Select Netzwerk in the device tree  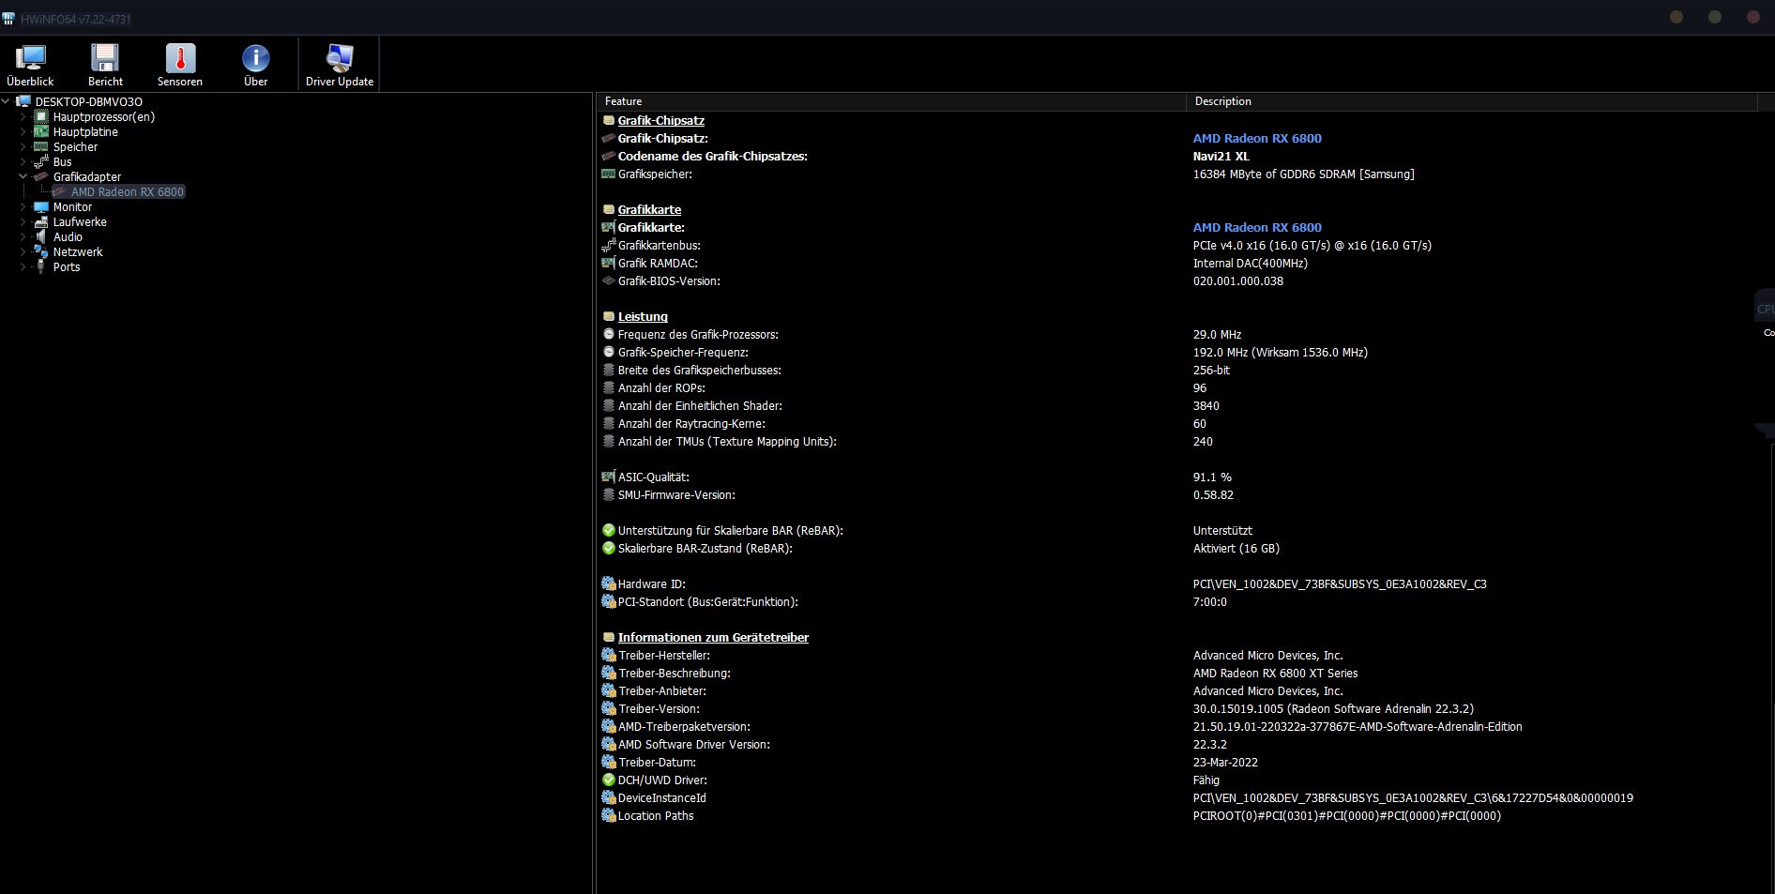click(78, 252)
